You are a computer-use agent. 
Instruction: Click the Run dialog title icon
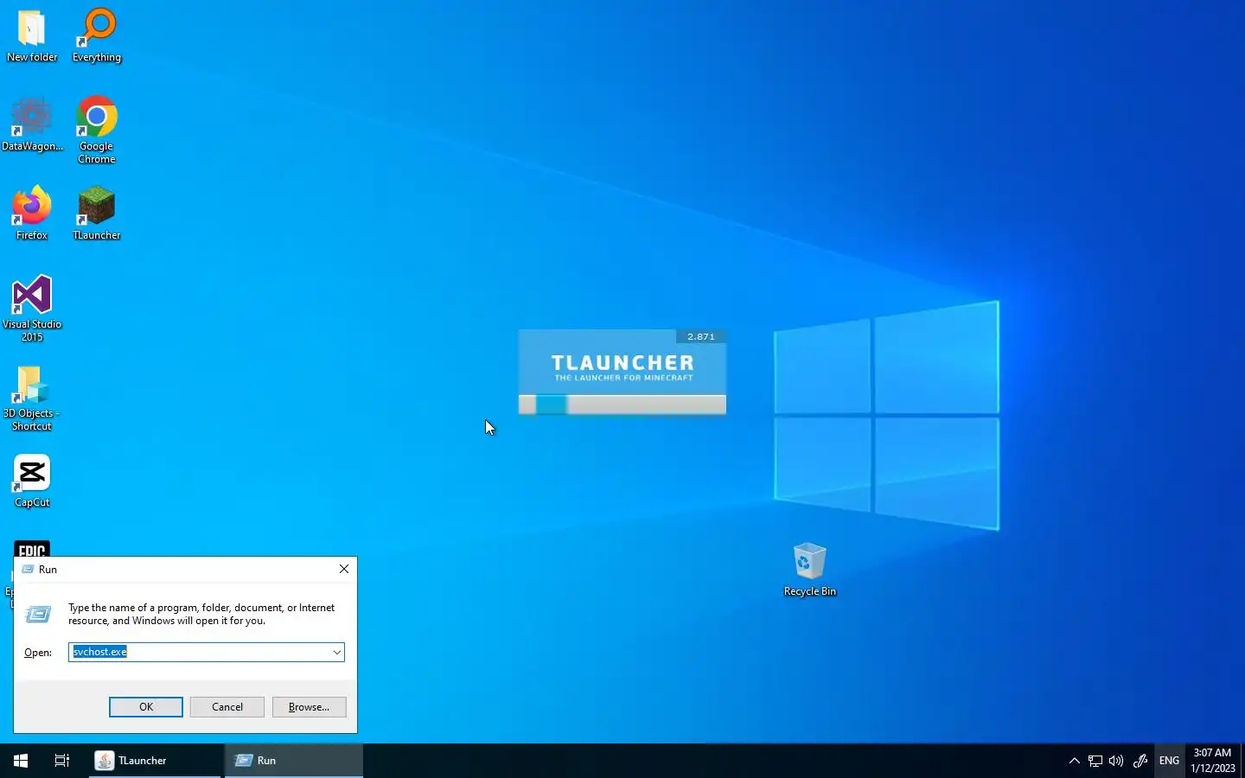click(28, 570)
